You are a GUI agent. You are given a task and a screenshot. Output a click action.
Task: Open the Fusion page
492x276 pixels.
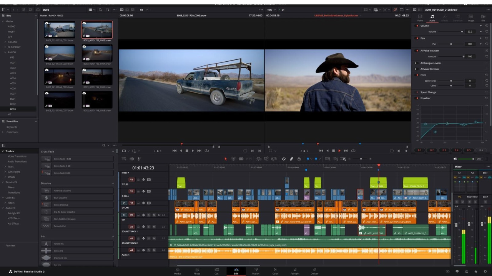pyautogui.click(x=256, y=271)
